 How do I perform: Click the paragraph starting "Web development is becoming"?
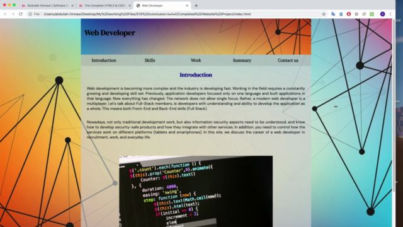pos(196,98)
